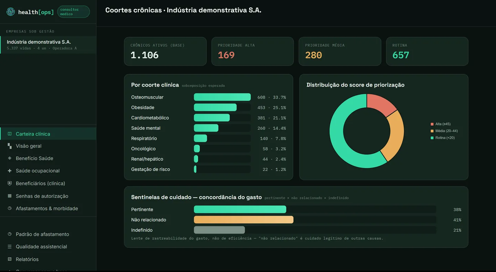Click the orange Média (20–44) legend swatch
Image resolution: width=496 pixels, height=272 pixels.
coord(432,131)
